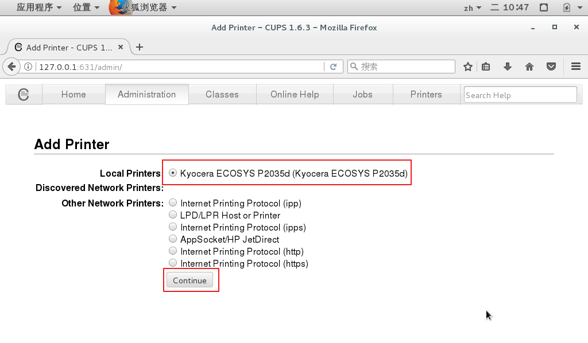Viewport: 588px width, 343px height.
Task: Open the 应用程序 applications menu
Action: (x=39, y=7)
